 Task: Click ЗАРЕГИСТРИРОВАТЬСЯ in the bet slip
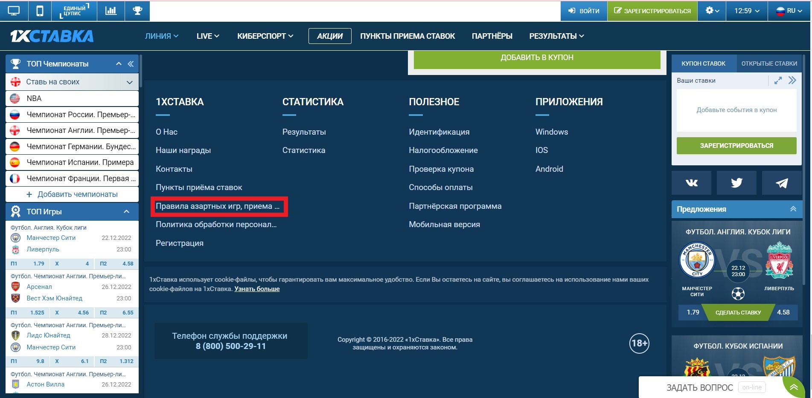[736, 146]
